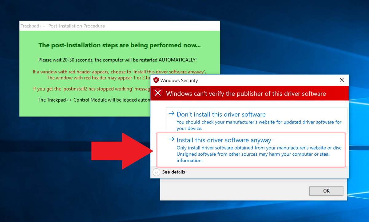Choose 'Don't install this driver software'
The image size is (369, 222).
click(x=257, y=120)
